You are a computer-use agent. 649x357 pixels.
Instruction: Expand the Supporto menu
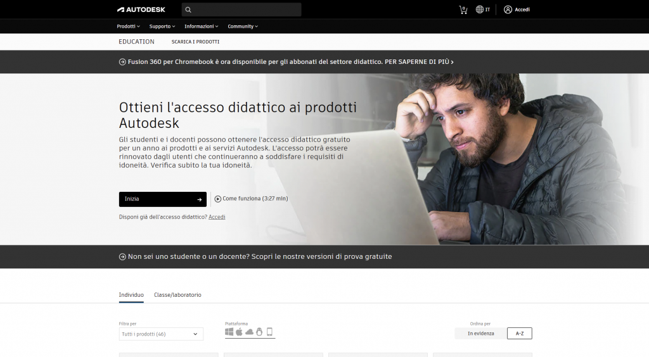(162, 27)
